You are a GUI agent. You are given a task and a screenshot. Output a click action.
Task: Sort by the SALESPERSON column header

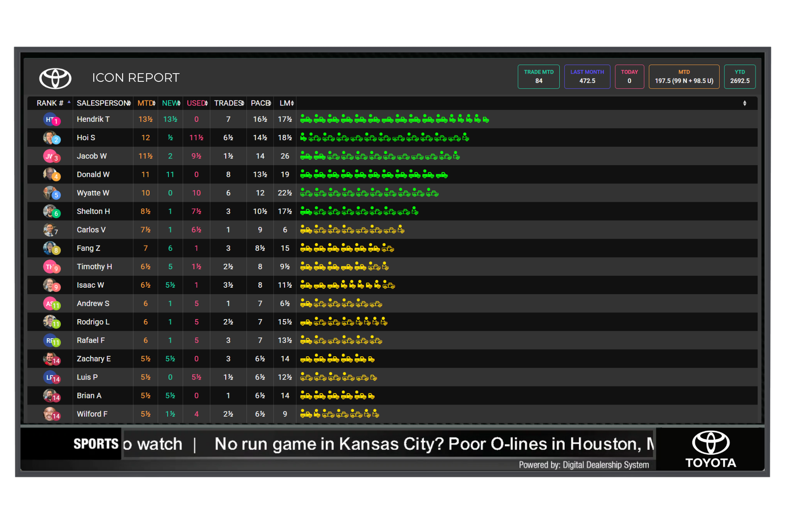pos(103,103)
